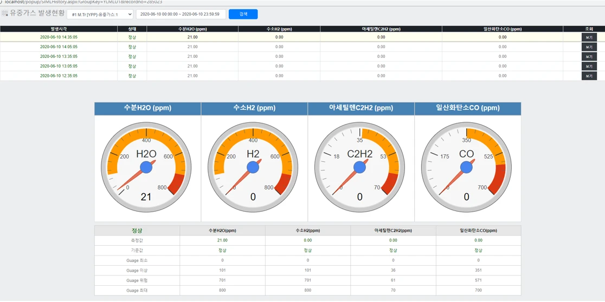
Task: Click the 발생시각 column header
Action: pyautogui.click(x=59, y=29)
